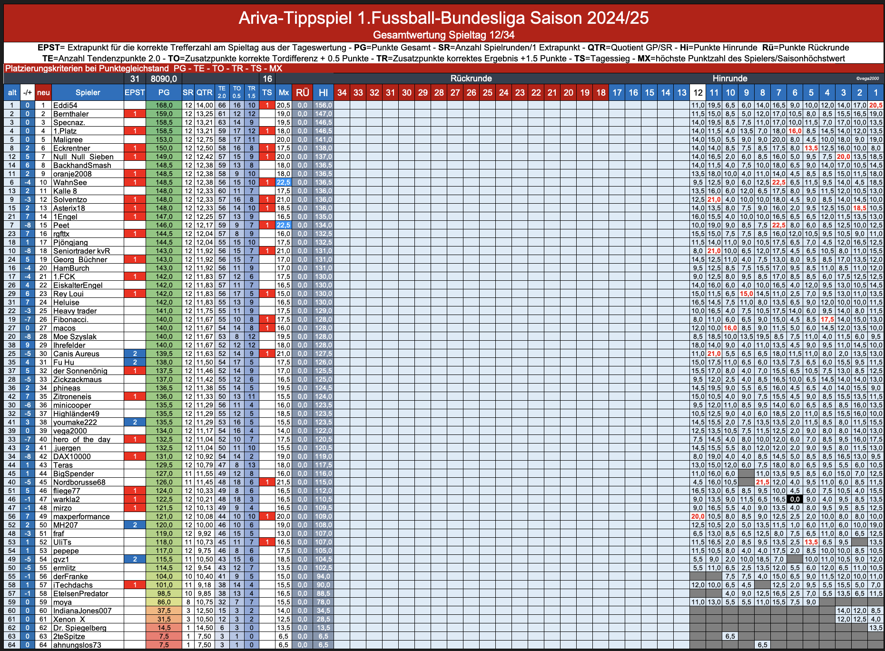Click red 20,5 score in Eddi54's row
Viewport: 885px width, 651px height.
[x=875, y=105]
